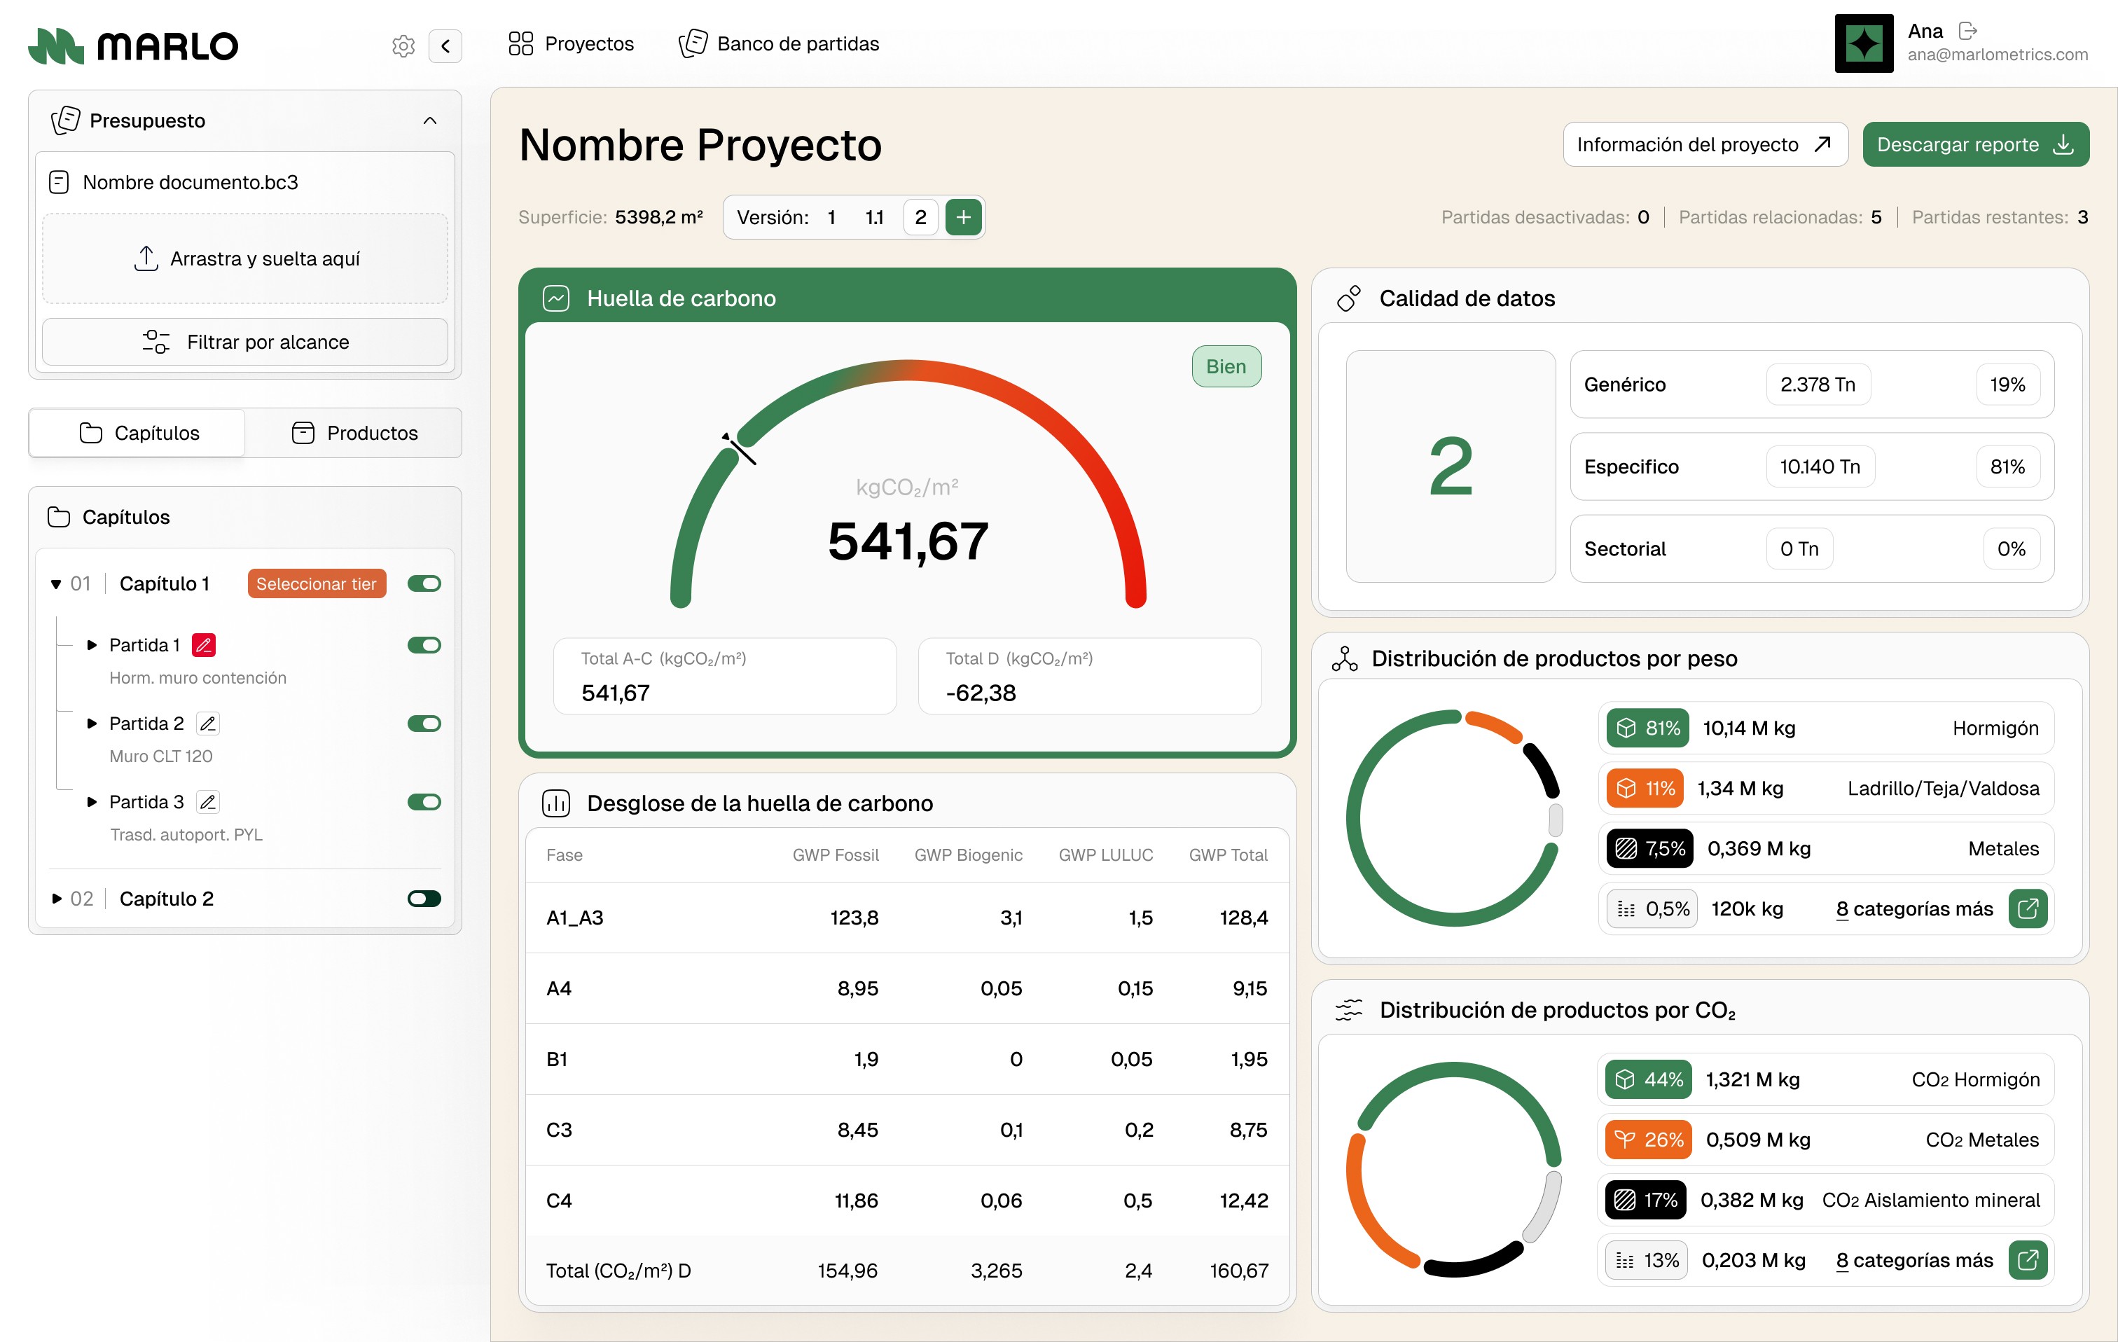Open the settings gear icon

click(403, 46)
